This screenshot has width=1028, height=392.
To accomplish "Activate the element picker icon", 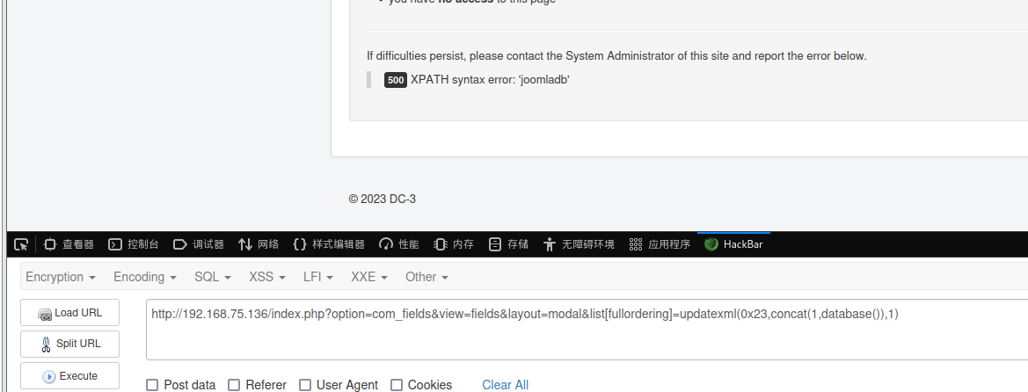I will tap(21, 244).
